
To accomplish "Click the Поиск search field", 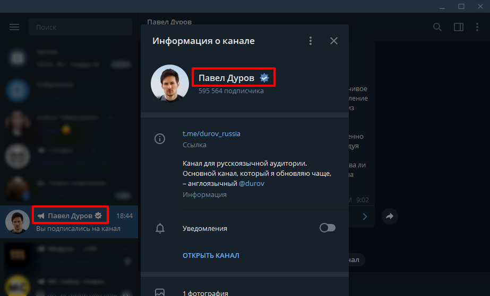I will 80,27.
